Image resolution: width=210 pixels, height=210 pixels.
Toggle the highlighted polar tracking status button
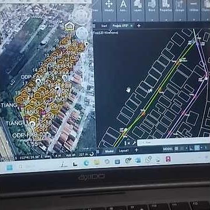(x=197, y=148)
